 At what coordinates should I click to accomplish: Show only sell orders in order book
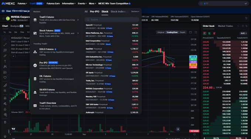(214, 33)
